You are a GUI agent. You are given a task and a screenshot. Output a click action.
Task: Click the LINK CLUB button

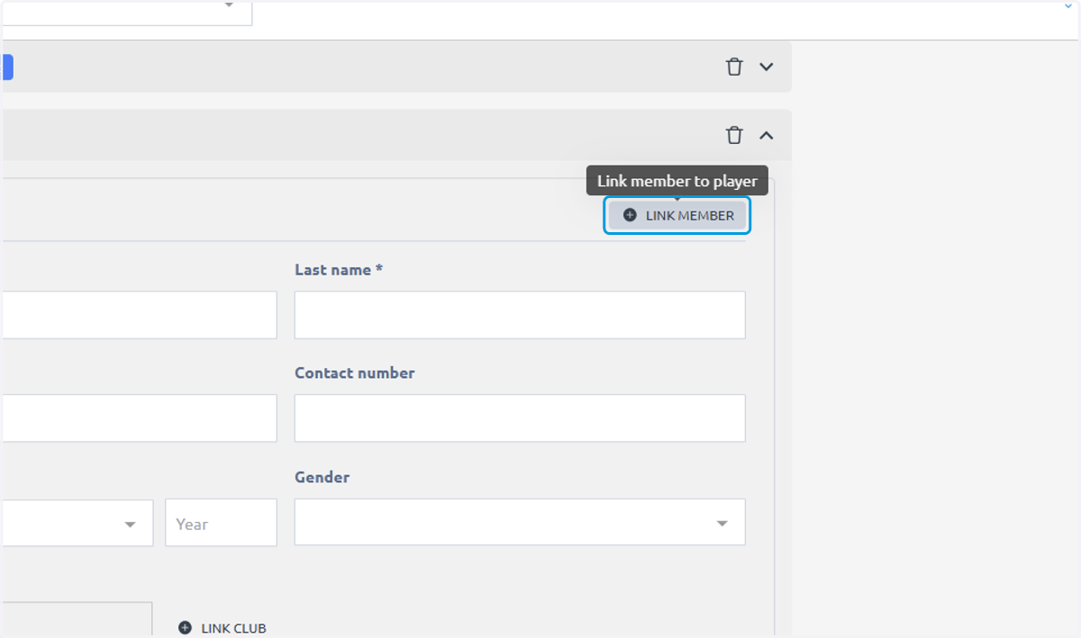[x=223, y=628]
